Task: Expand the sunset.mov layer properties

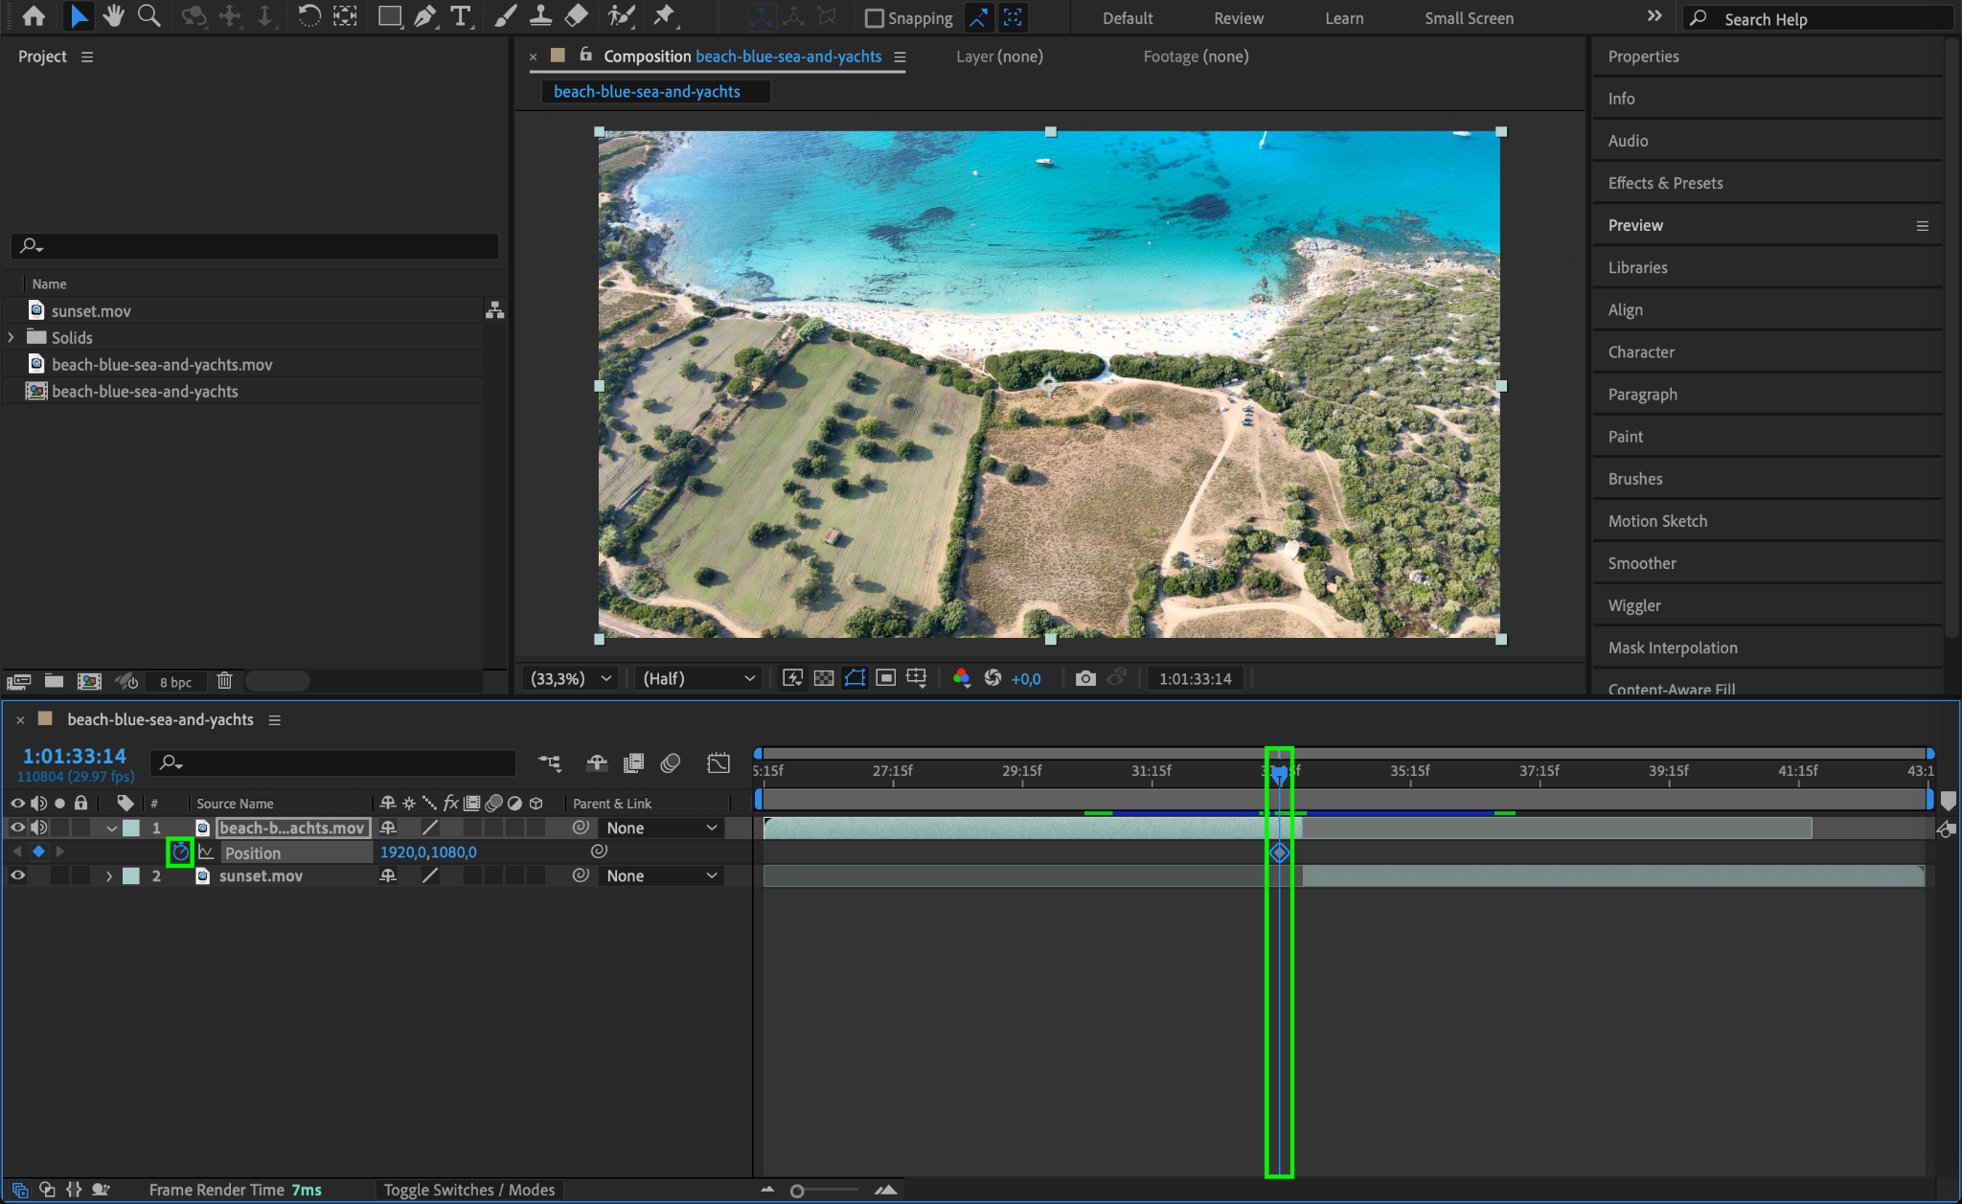Action: coord(109,875)
